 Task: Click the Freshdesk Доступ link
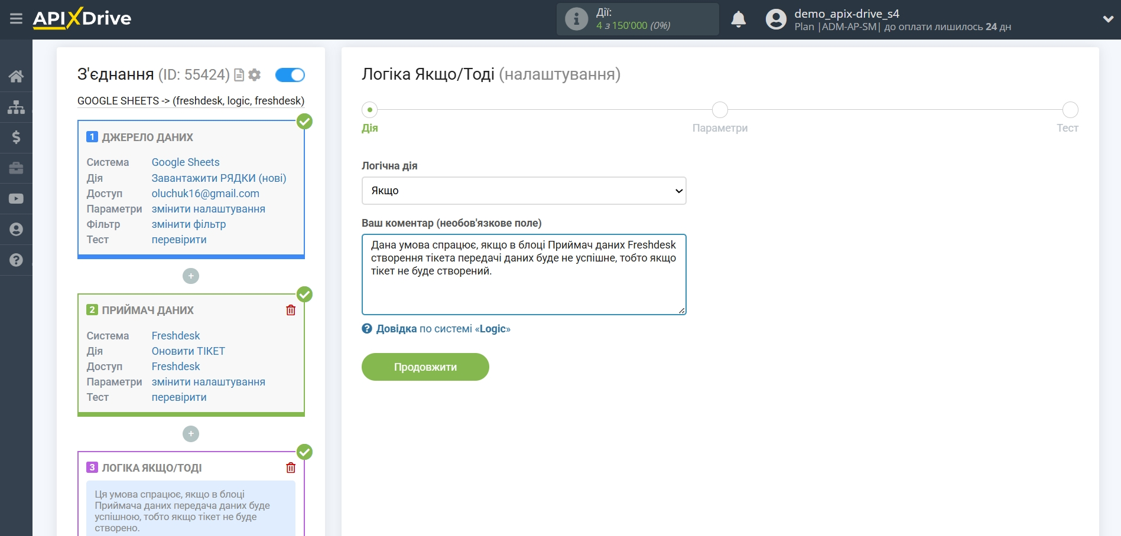(176, 367)
